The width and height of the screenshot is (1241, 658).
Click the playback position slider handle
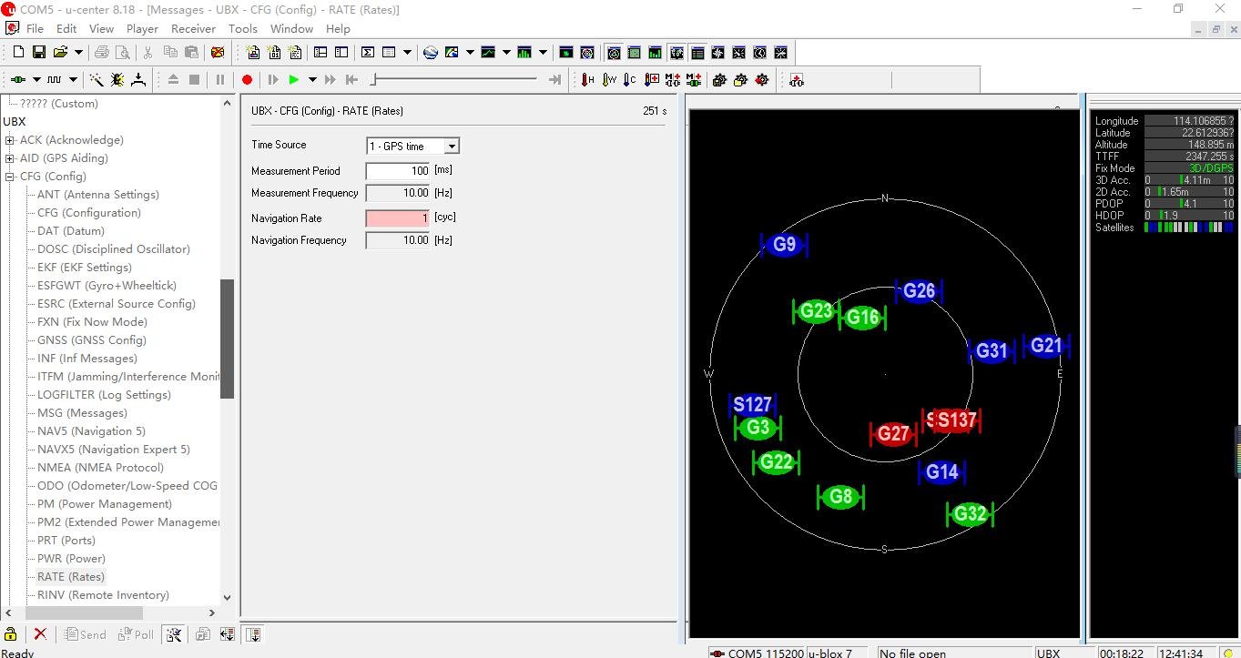point(373,80)
